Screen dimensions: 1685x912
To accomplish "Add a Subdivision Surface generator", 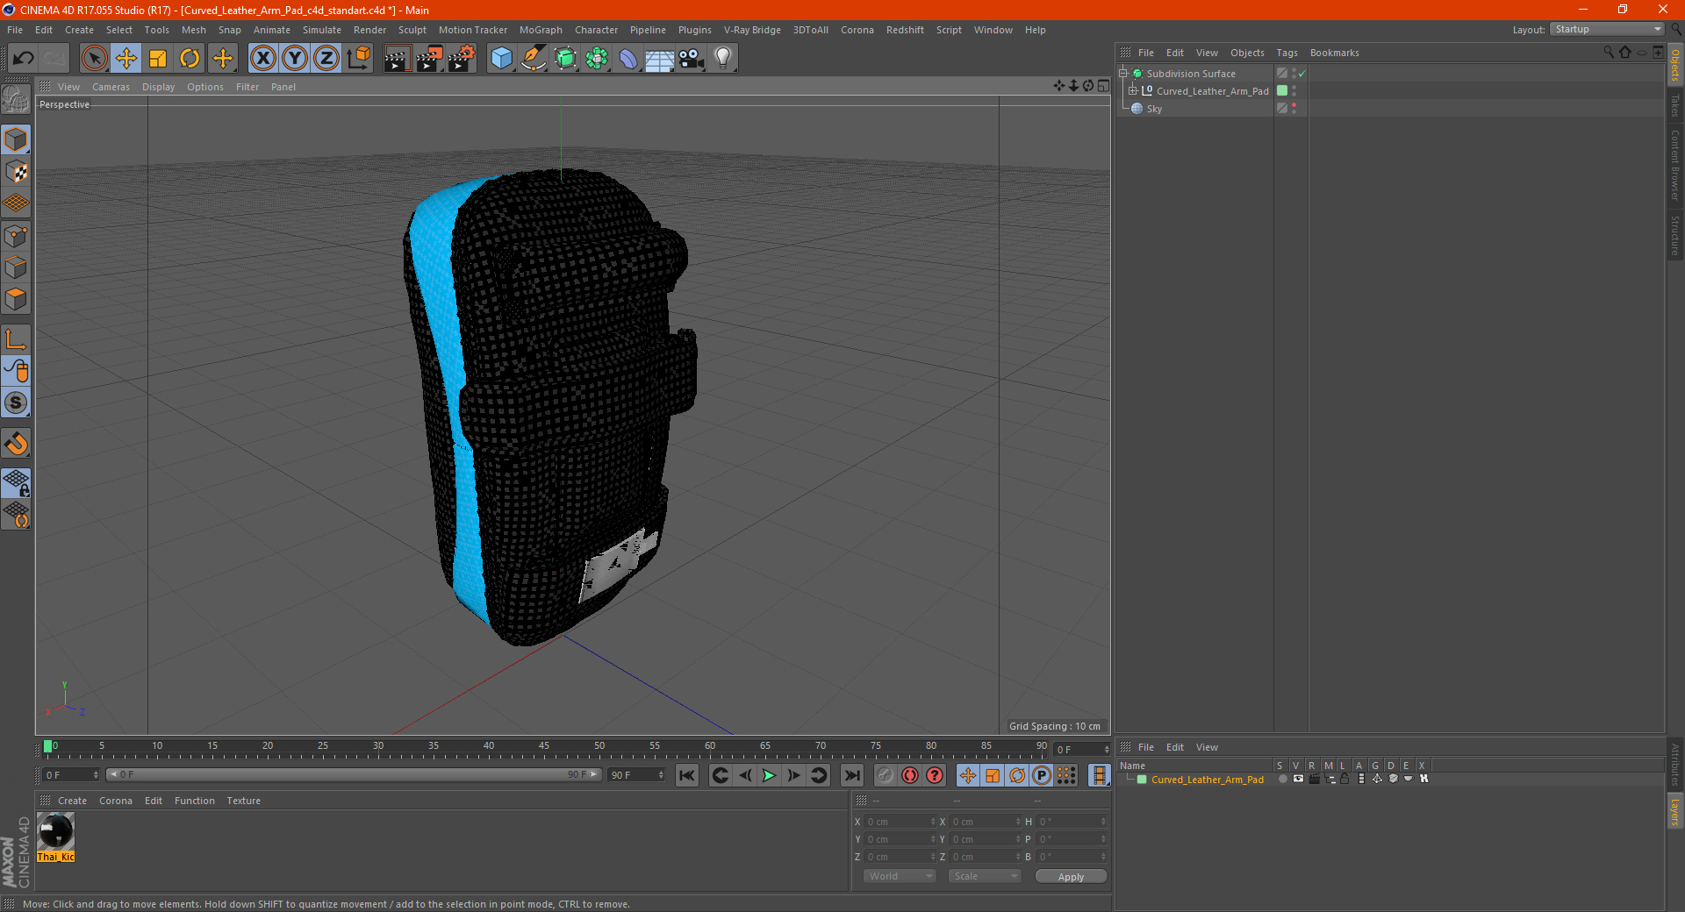I will pos(566,59).
